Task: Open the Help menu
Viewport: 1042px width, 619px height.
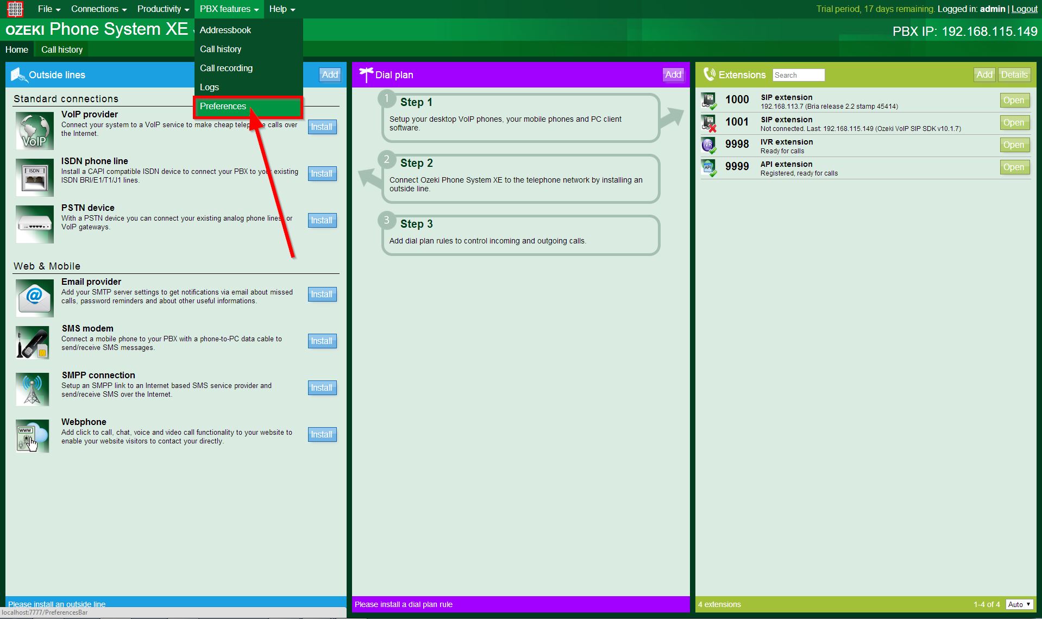Action: tap(282, 9)
